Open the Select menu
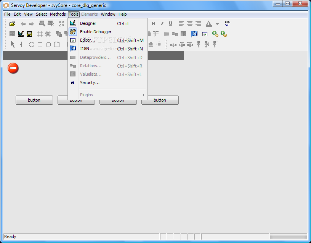Screen dimensions: 311x243 (x=42, y=14)
